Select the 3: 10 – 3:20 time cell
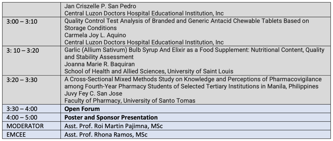This screenshot has height=141, width=333. (31, 60)
